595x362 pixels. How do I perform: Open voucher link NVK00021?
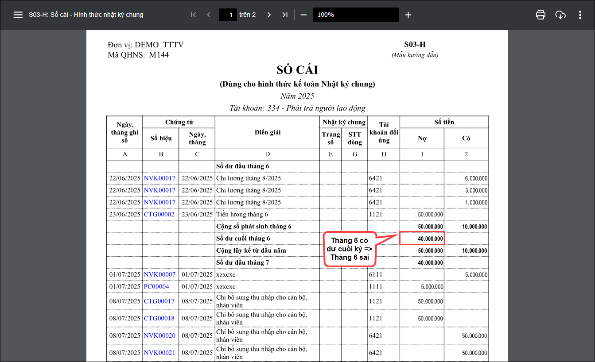point(159,353)
